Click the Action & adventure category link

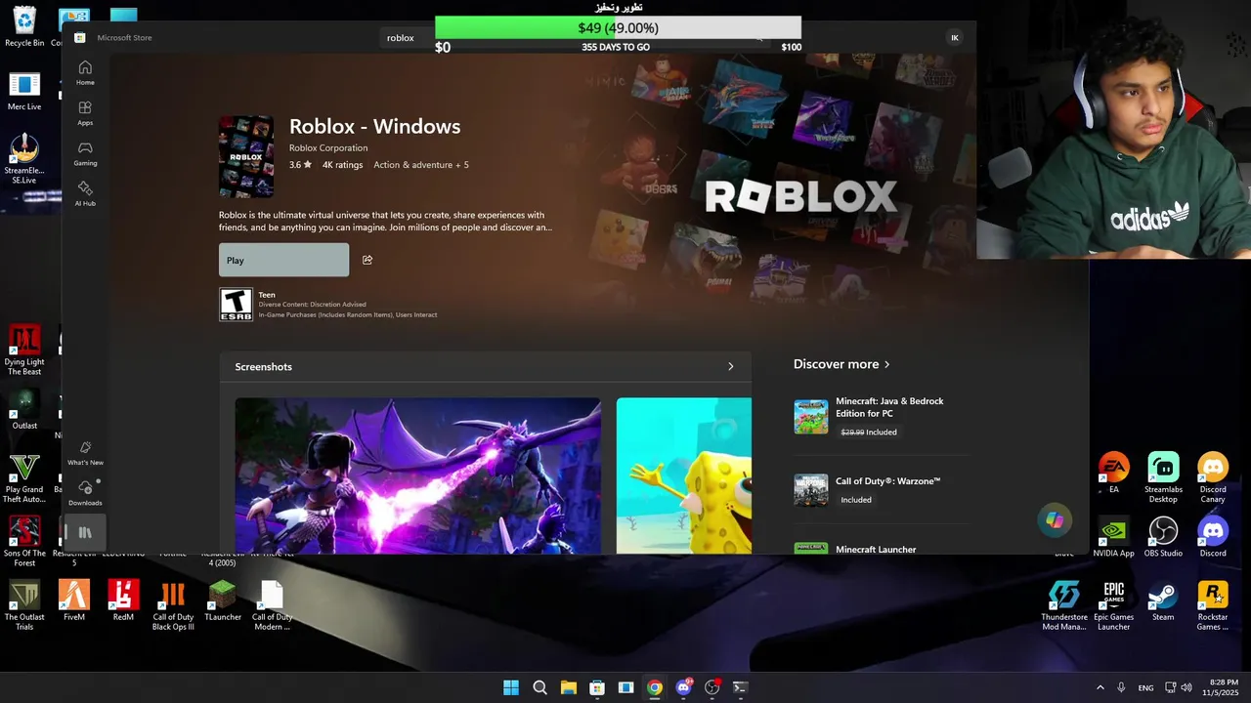point(411,165)
